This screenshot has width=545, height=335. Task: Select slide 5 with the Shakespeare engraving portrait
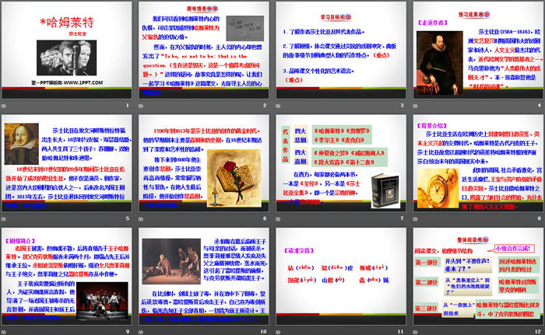coord(67,163)
